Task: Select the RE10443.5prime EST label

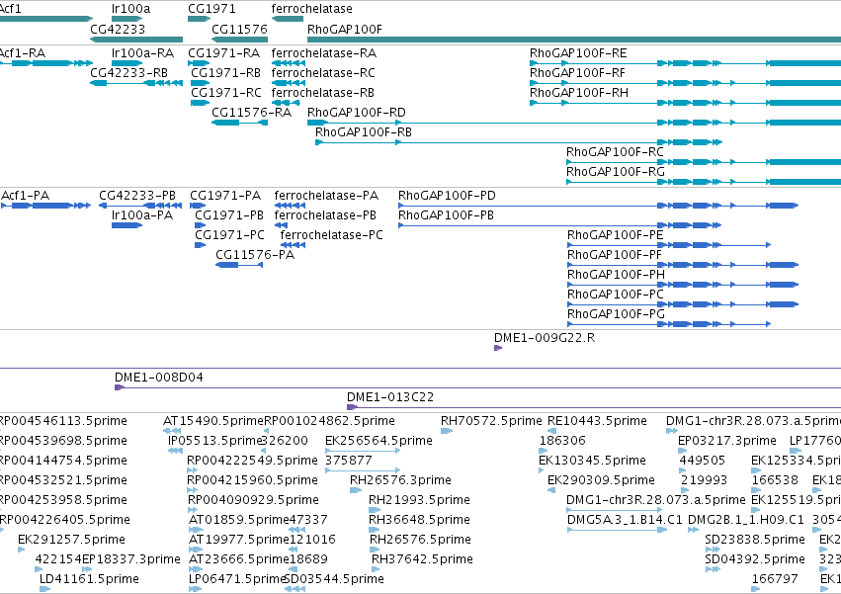Action: coord(597,422)
